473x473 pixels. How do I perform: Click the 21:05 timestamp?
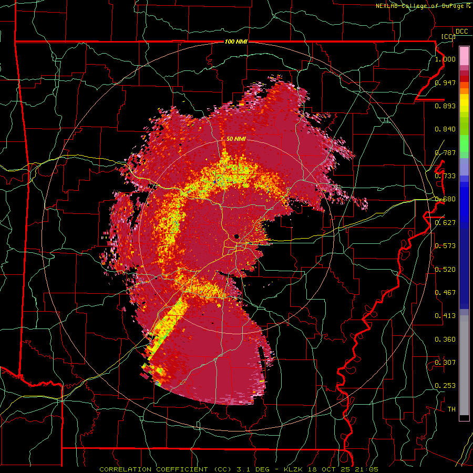pyautogui.click(x=367, y=469)
